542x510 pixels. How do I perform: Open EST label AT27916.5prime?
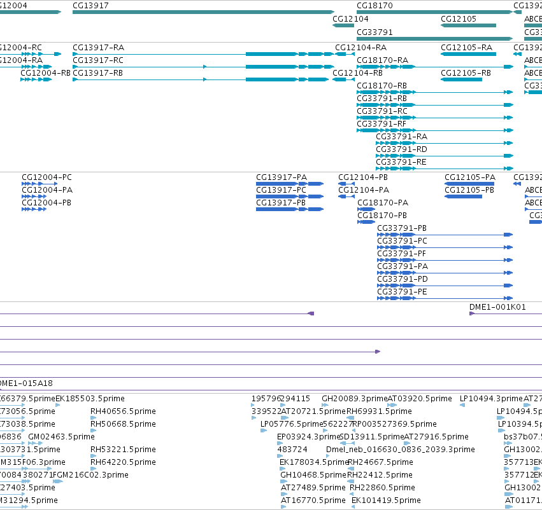[436, 438]
